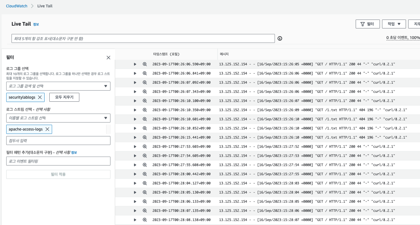Click the 0 초당 이벤트 rate indicator

point(403,38)
